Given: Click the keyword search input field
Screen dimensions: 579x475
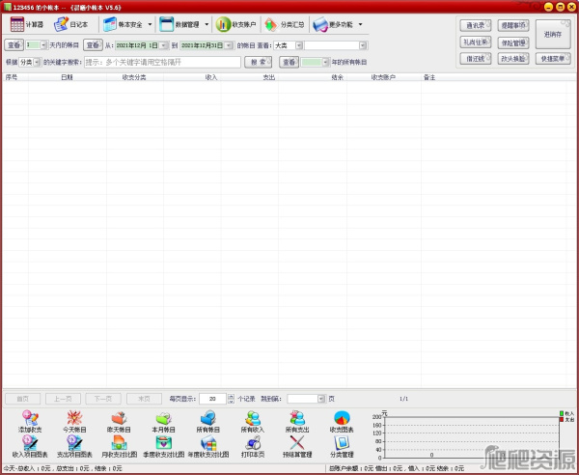Looking at the screenshot, I should pos(161,62).
